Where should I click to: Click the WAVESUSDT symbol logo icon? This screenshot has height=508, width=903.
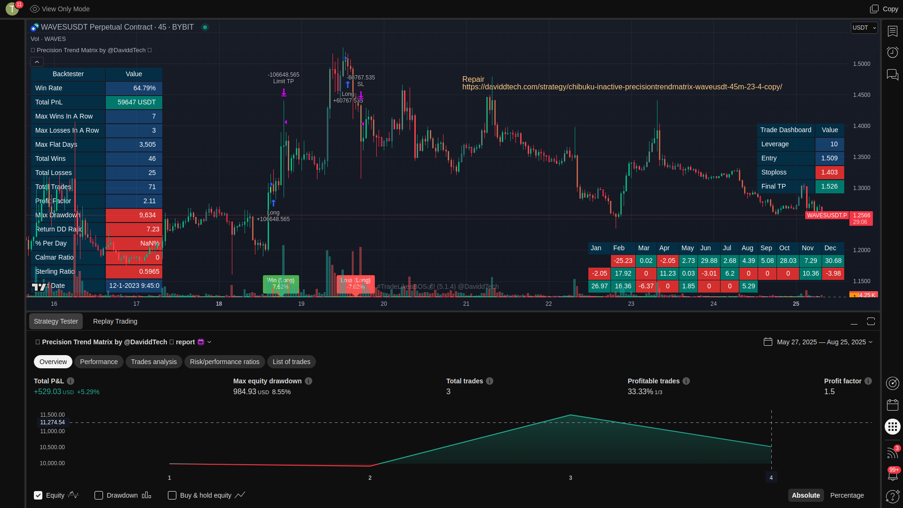pyautogui.click(x=35, y=27)
